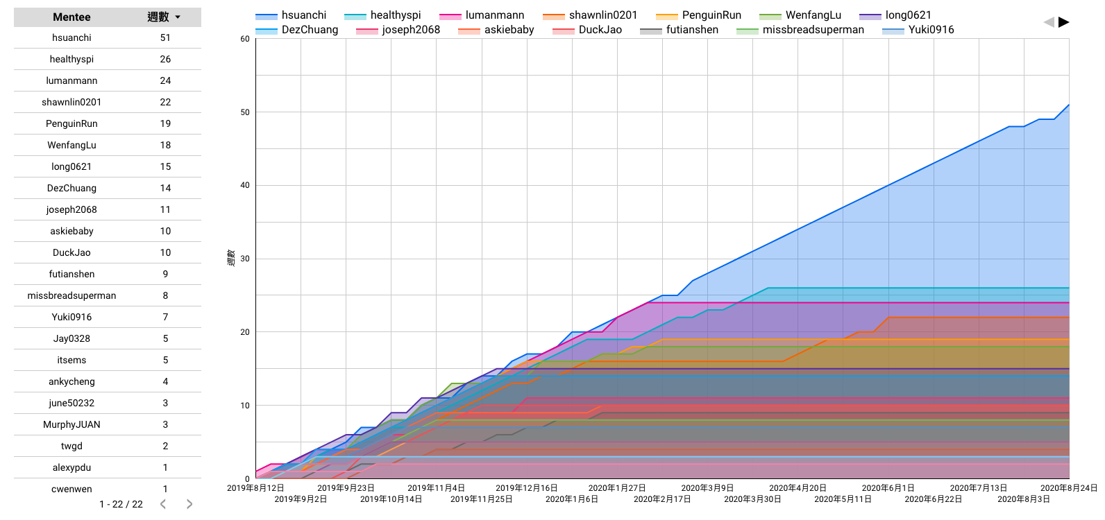This screenshot has height=520, width=1105.
Task: Click the PenguinRun legend color swatch
Action: (x=667, y=16)
